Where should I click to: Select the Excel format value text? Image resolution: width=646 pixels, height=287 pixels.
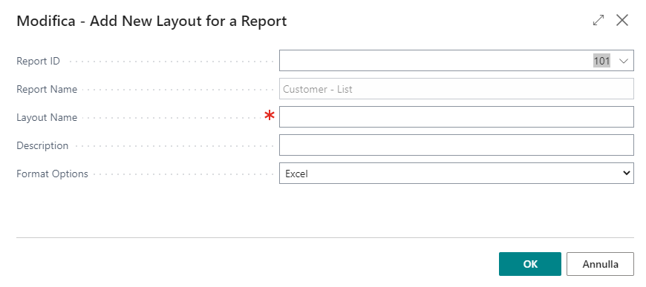[296, 174]
